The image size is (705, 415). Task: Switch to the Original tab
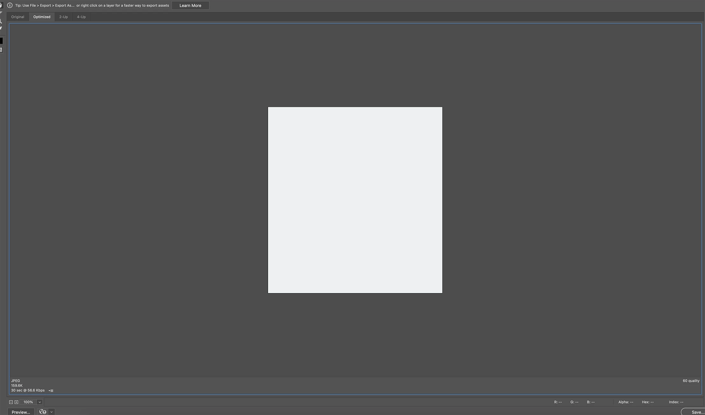(x=17, y=17)
